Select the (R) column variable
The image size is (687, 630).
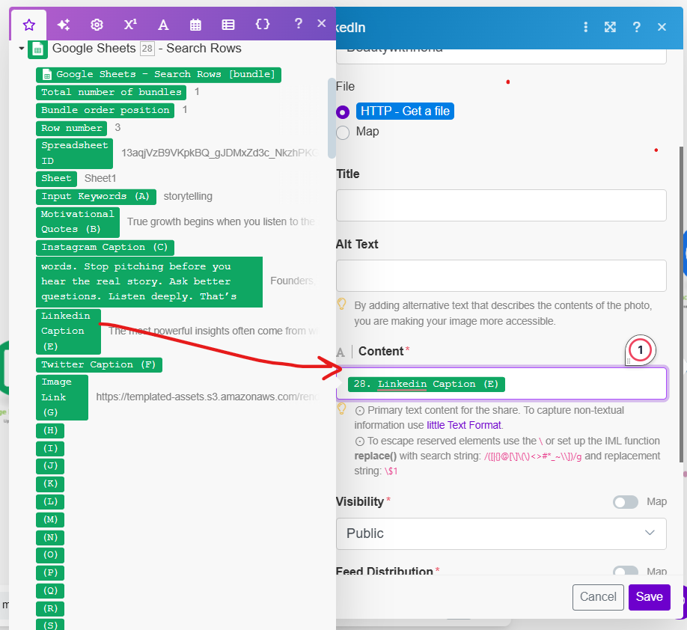coord(50,609)
